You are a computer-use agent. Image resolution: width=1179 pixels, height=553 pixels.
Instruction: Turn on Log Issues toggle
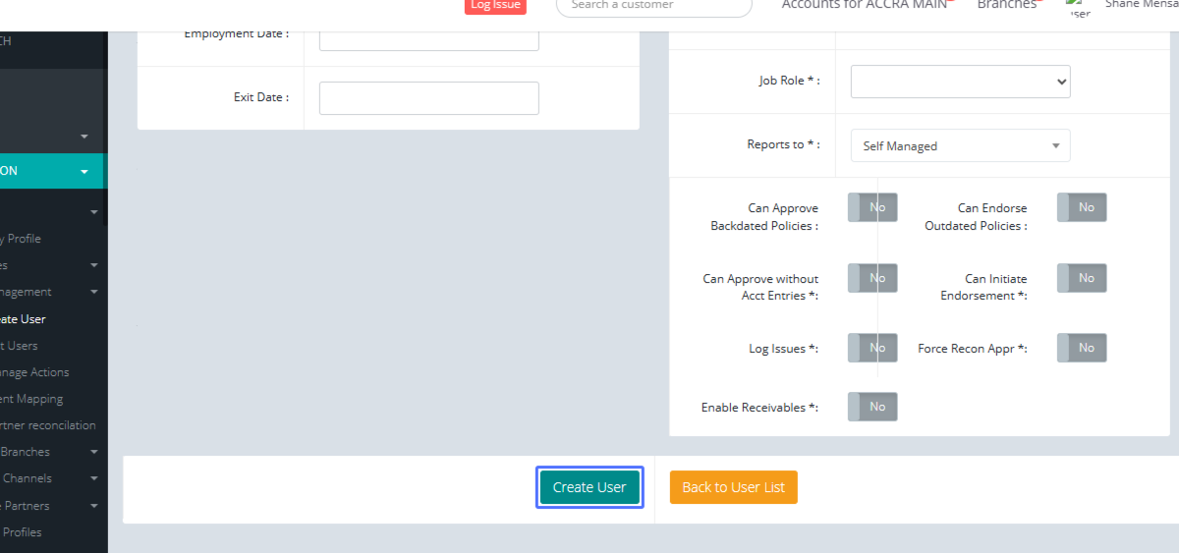872,348
